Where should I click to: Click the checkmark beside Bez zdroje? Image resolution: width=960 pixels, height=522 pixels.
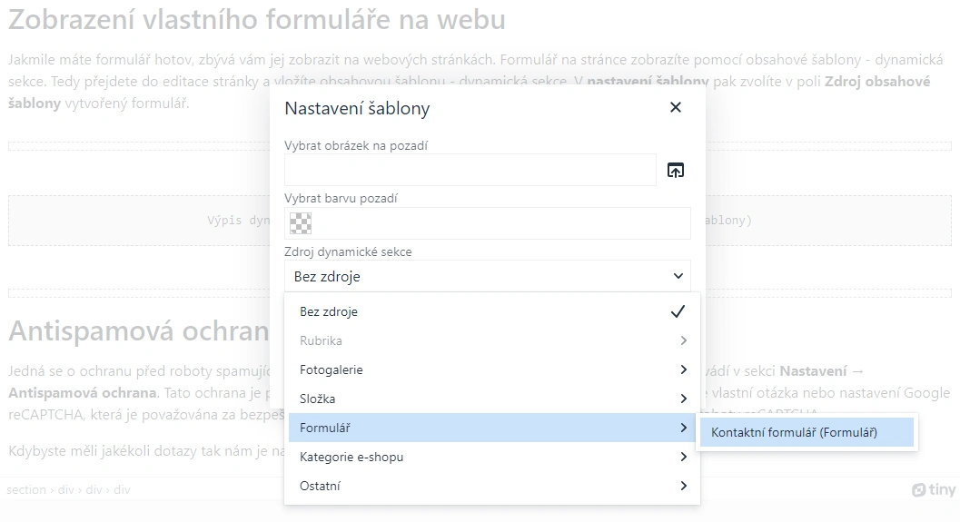678,311
